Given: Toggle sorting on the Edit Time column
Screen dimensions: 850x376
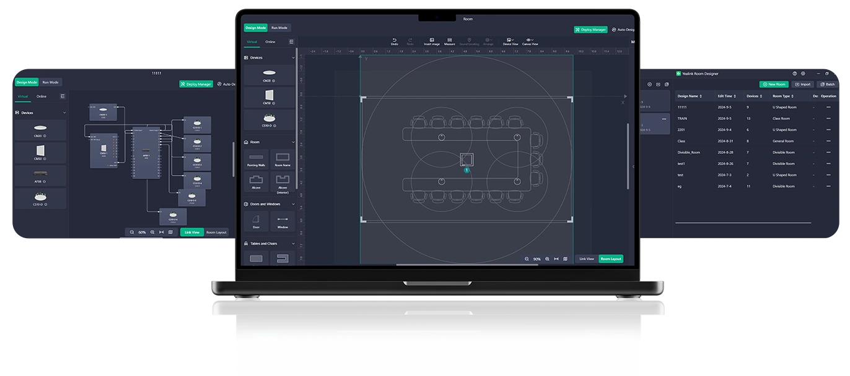Looking at the screenshot, I should click(733, 96).
